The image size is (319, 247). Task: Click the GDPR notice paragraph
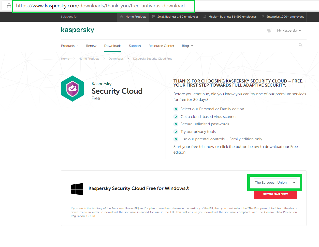pyautogui.click(x=184, y=212)
